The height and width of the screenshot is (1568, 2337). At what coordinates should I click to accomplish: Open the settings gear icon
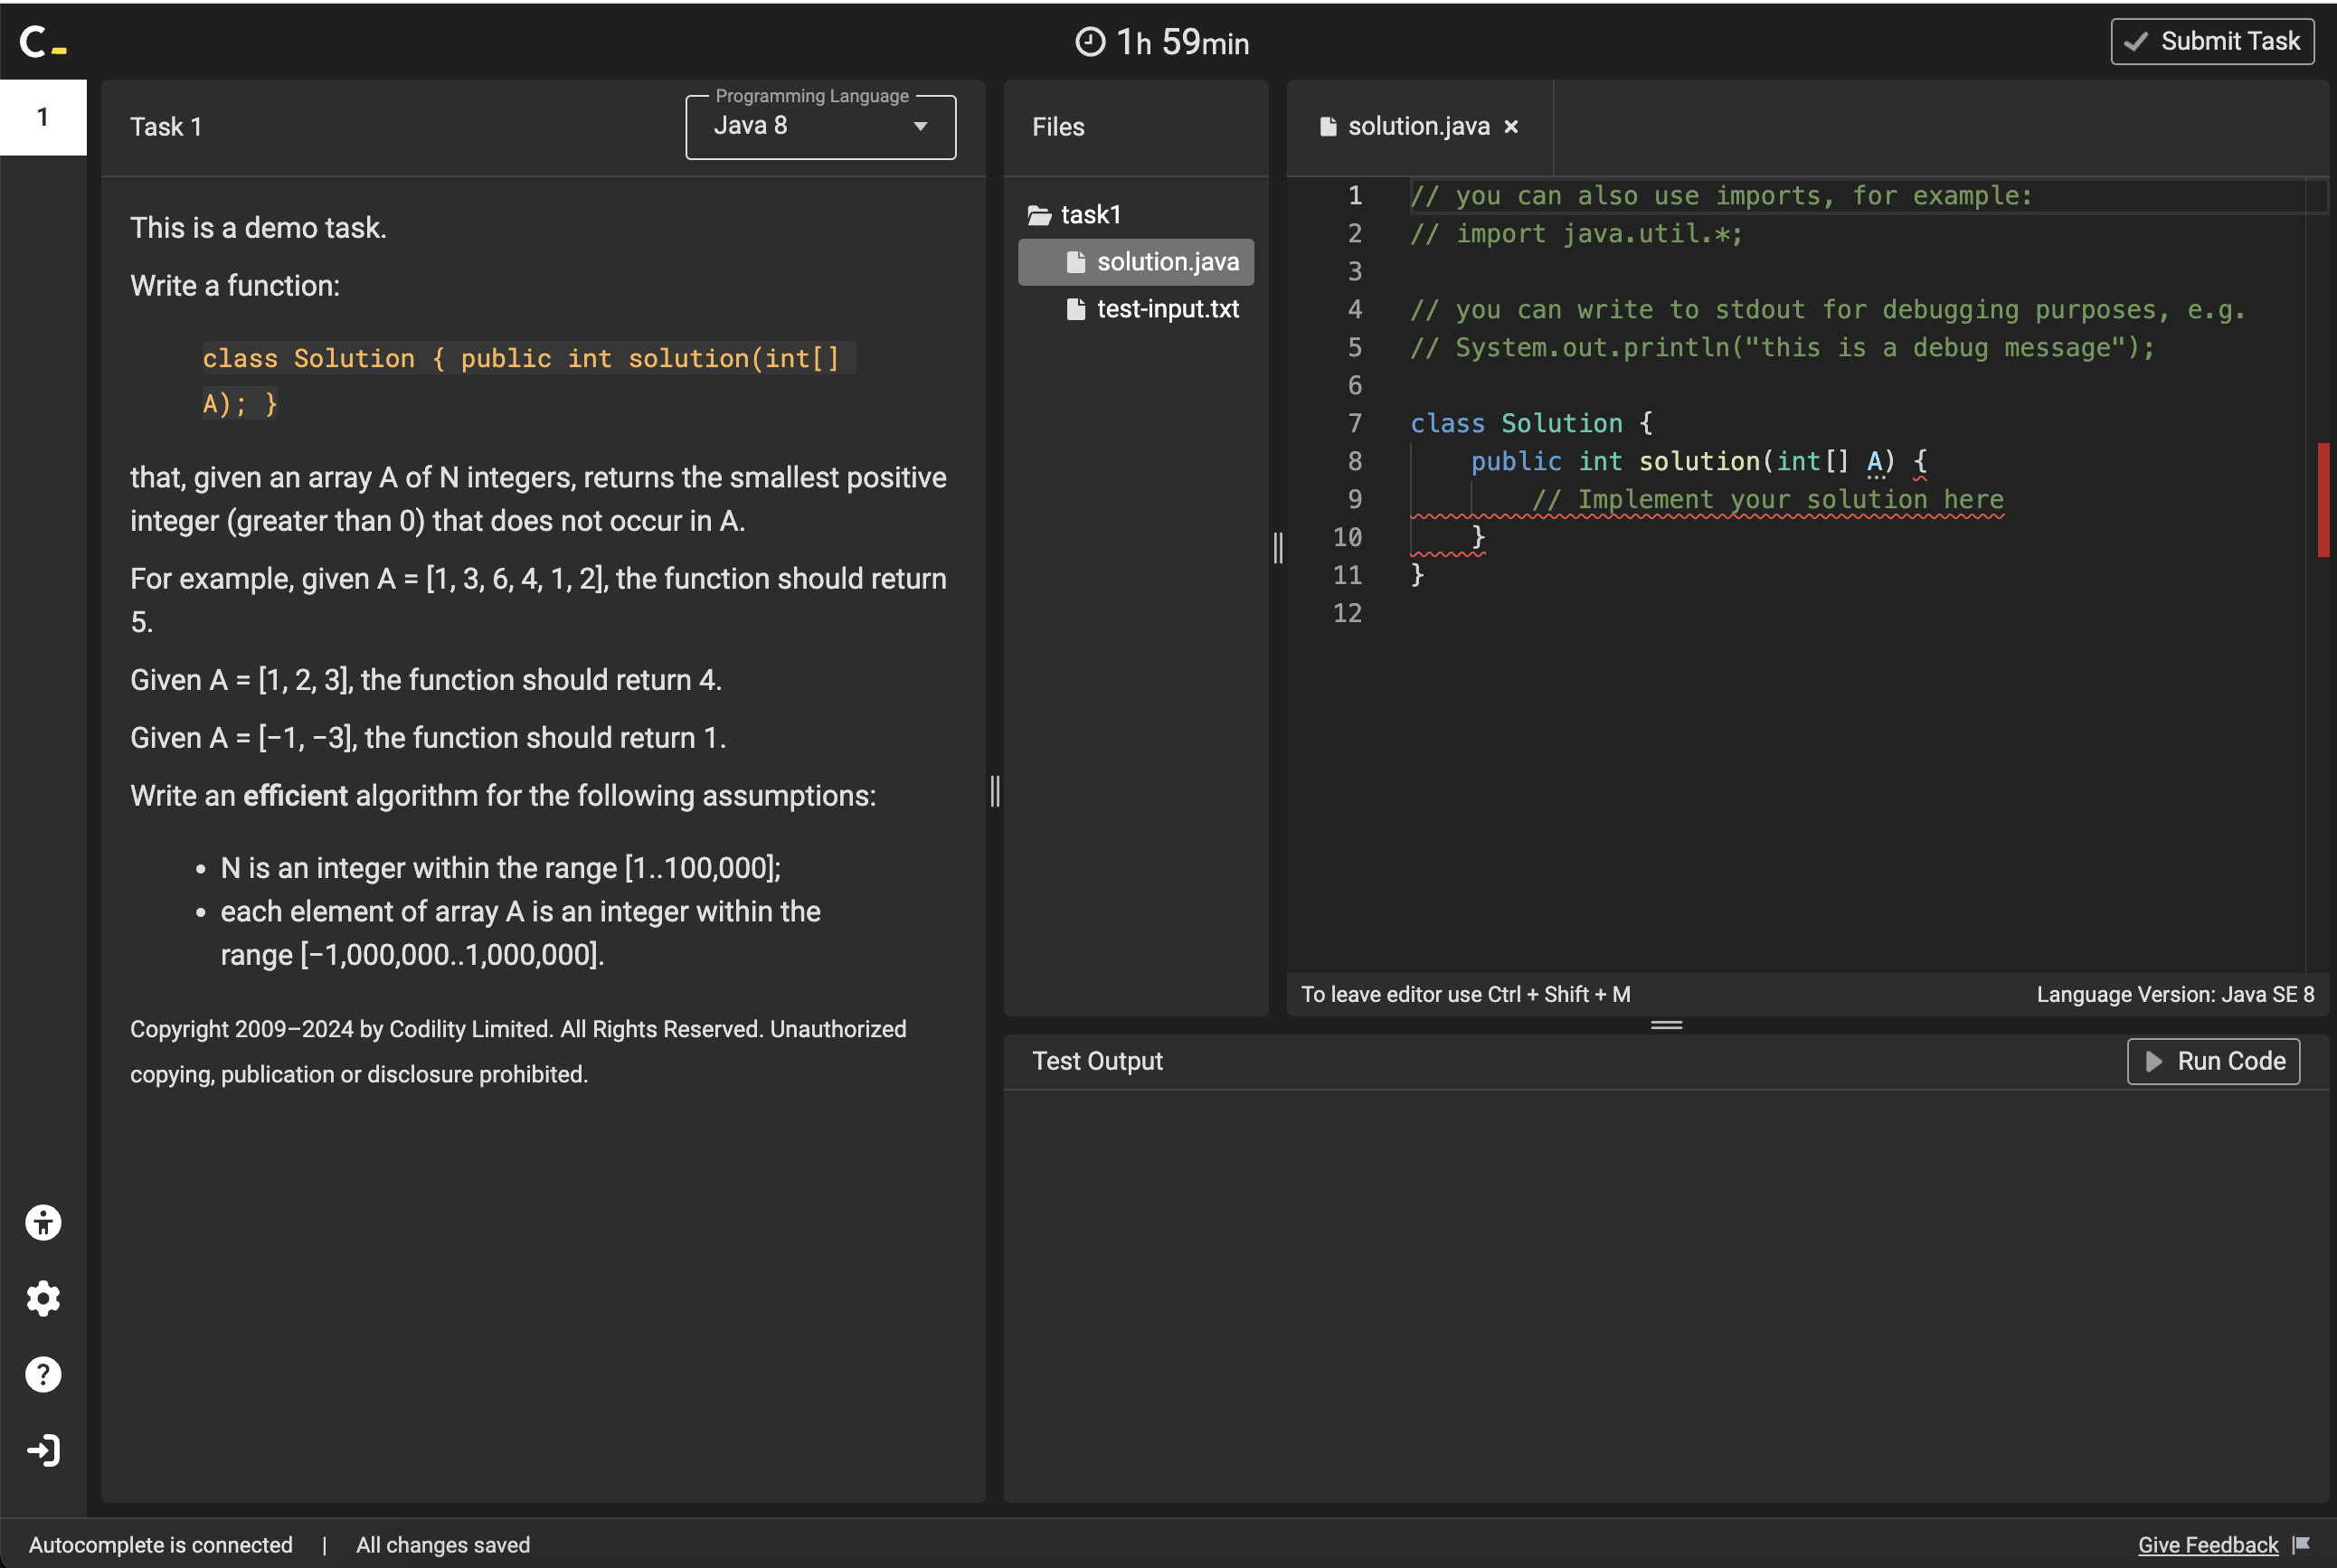(x=43, y=1298)
